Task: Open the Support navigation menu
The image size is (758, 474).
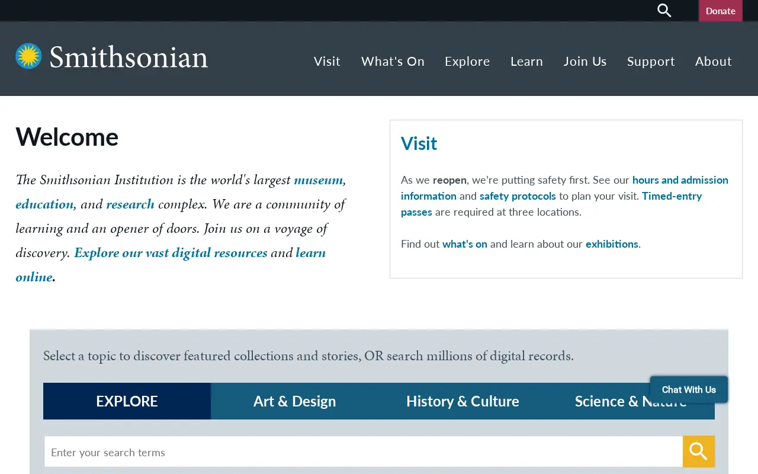Action: [651, 61]
